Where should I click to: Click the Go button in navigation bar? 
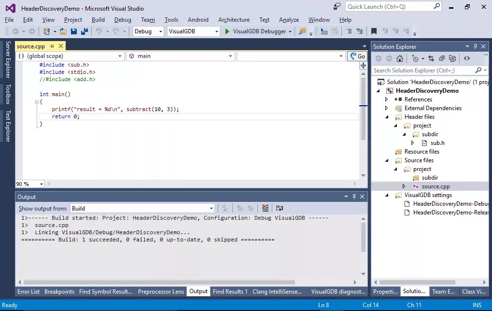(357, 56)
